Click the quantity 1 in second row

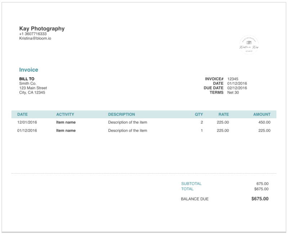pos(202,130)
